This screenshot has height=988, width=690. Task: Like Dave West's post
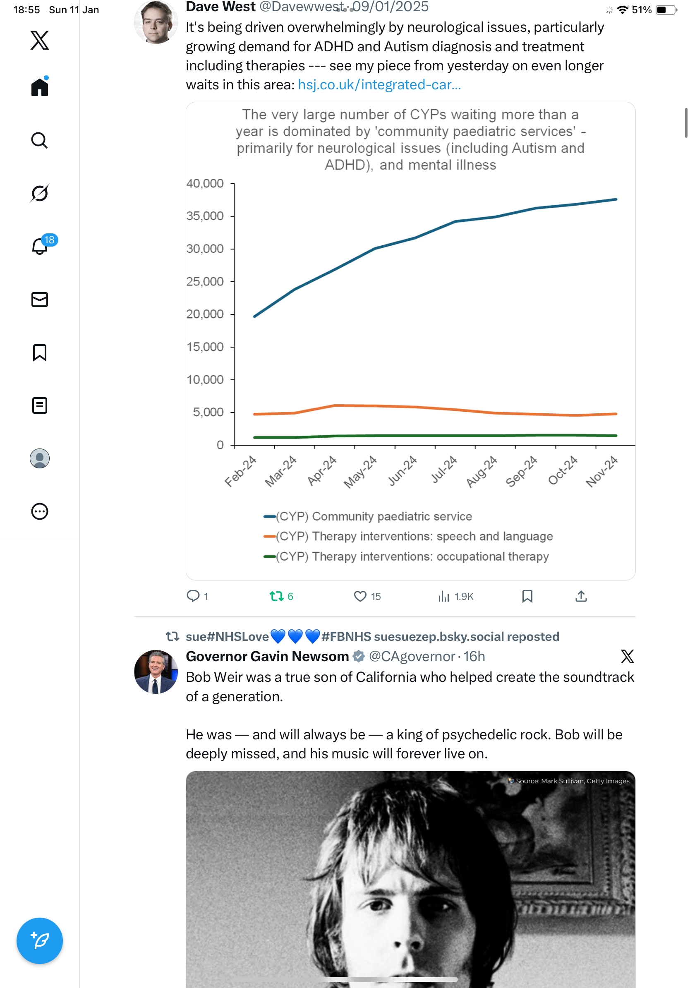tap(360, 596)
